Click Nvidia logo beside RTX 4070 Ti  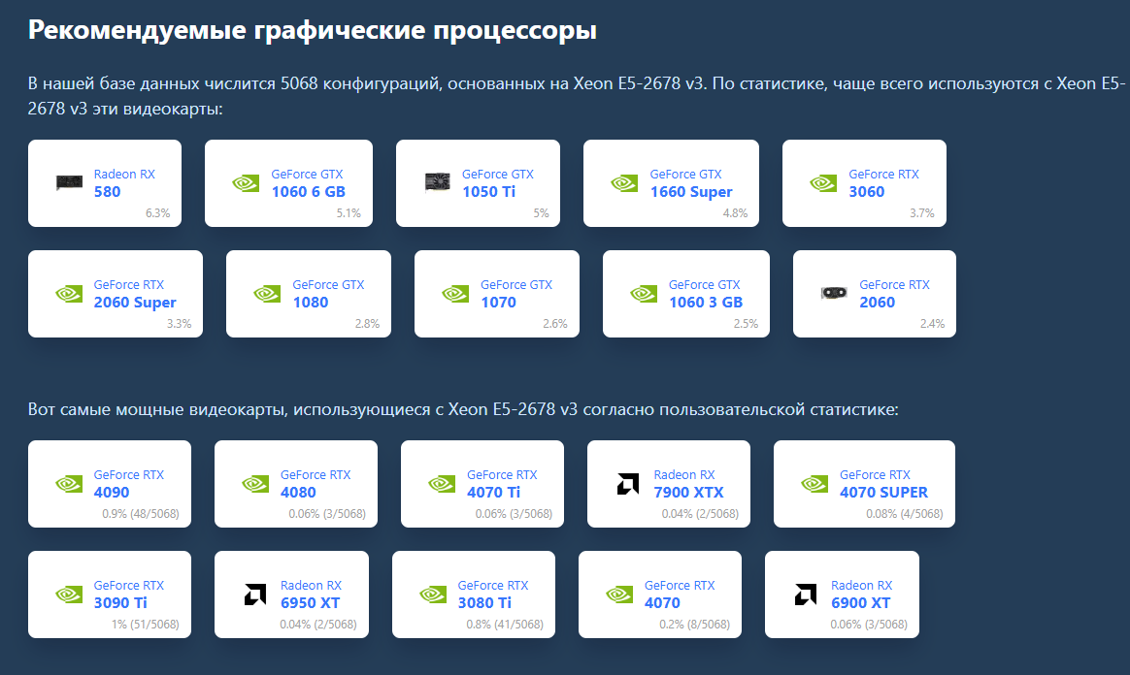[x=442, y=484]
